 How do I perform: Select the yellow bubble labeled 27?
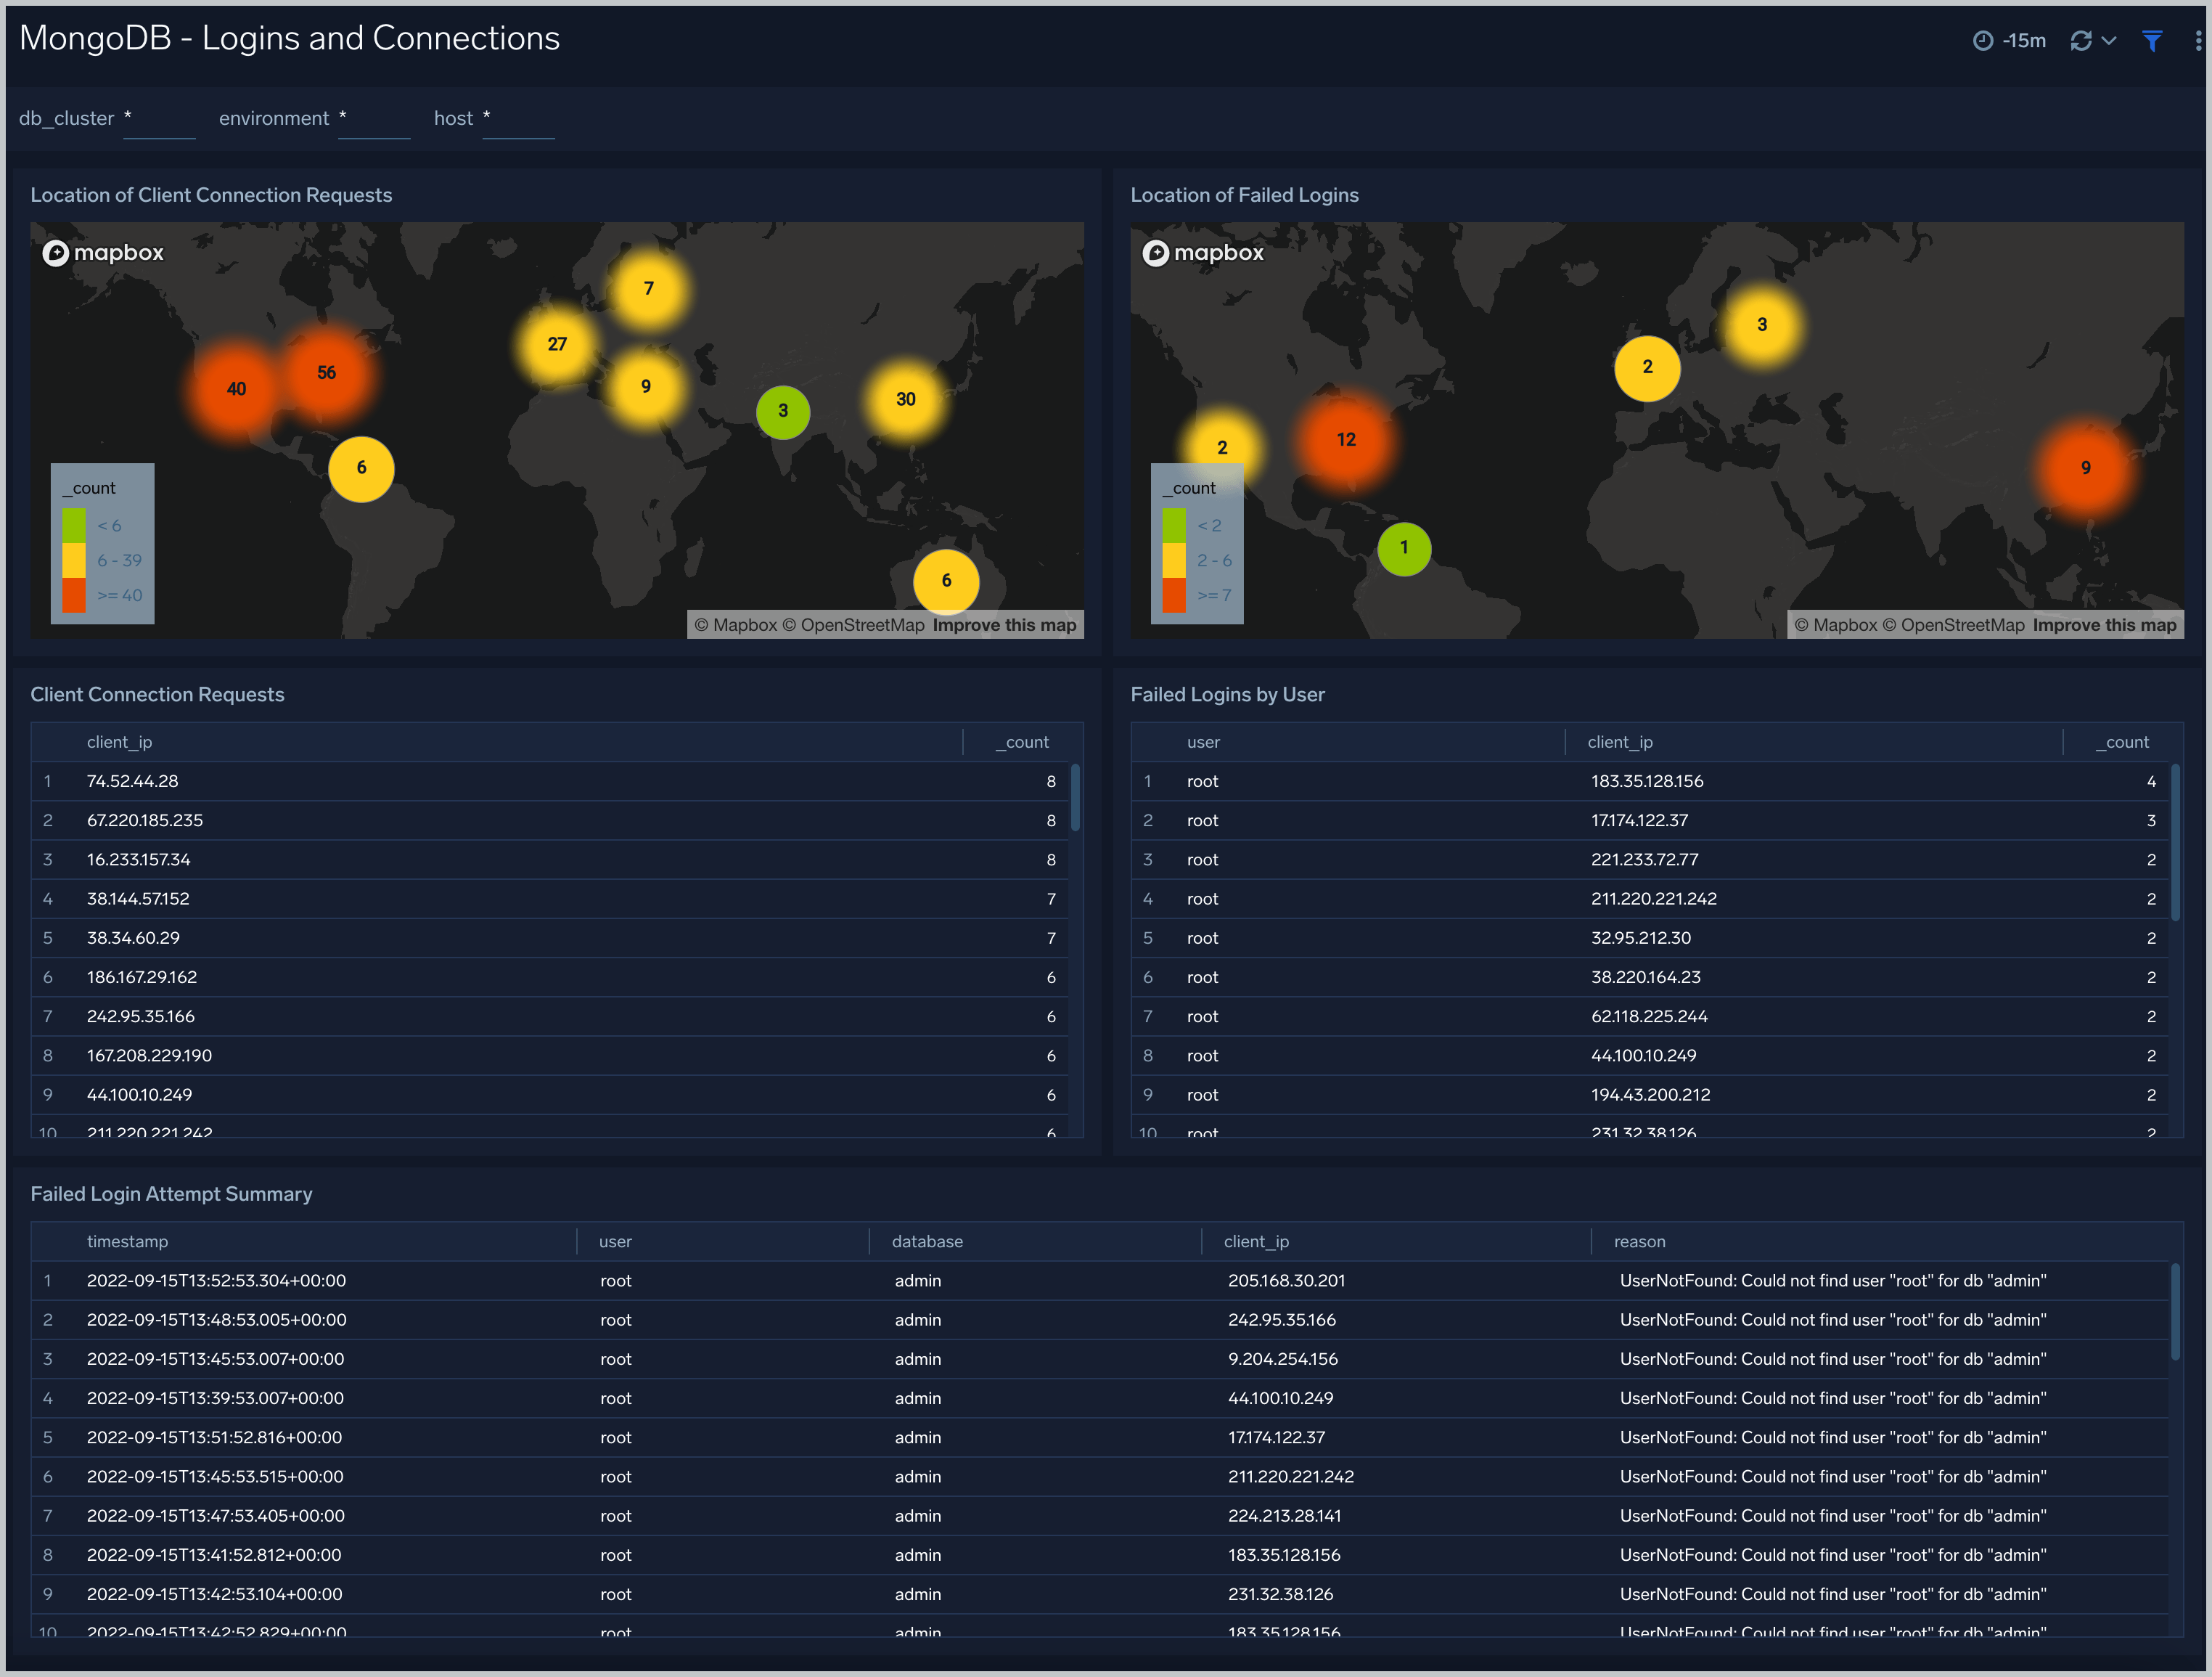coord(557,343)
